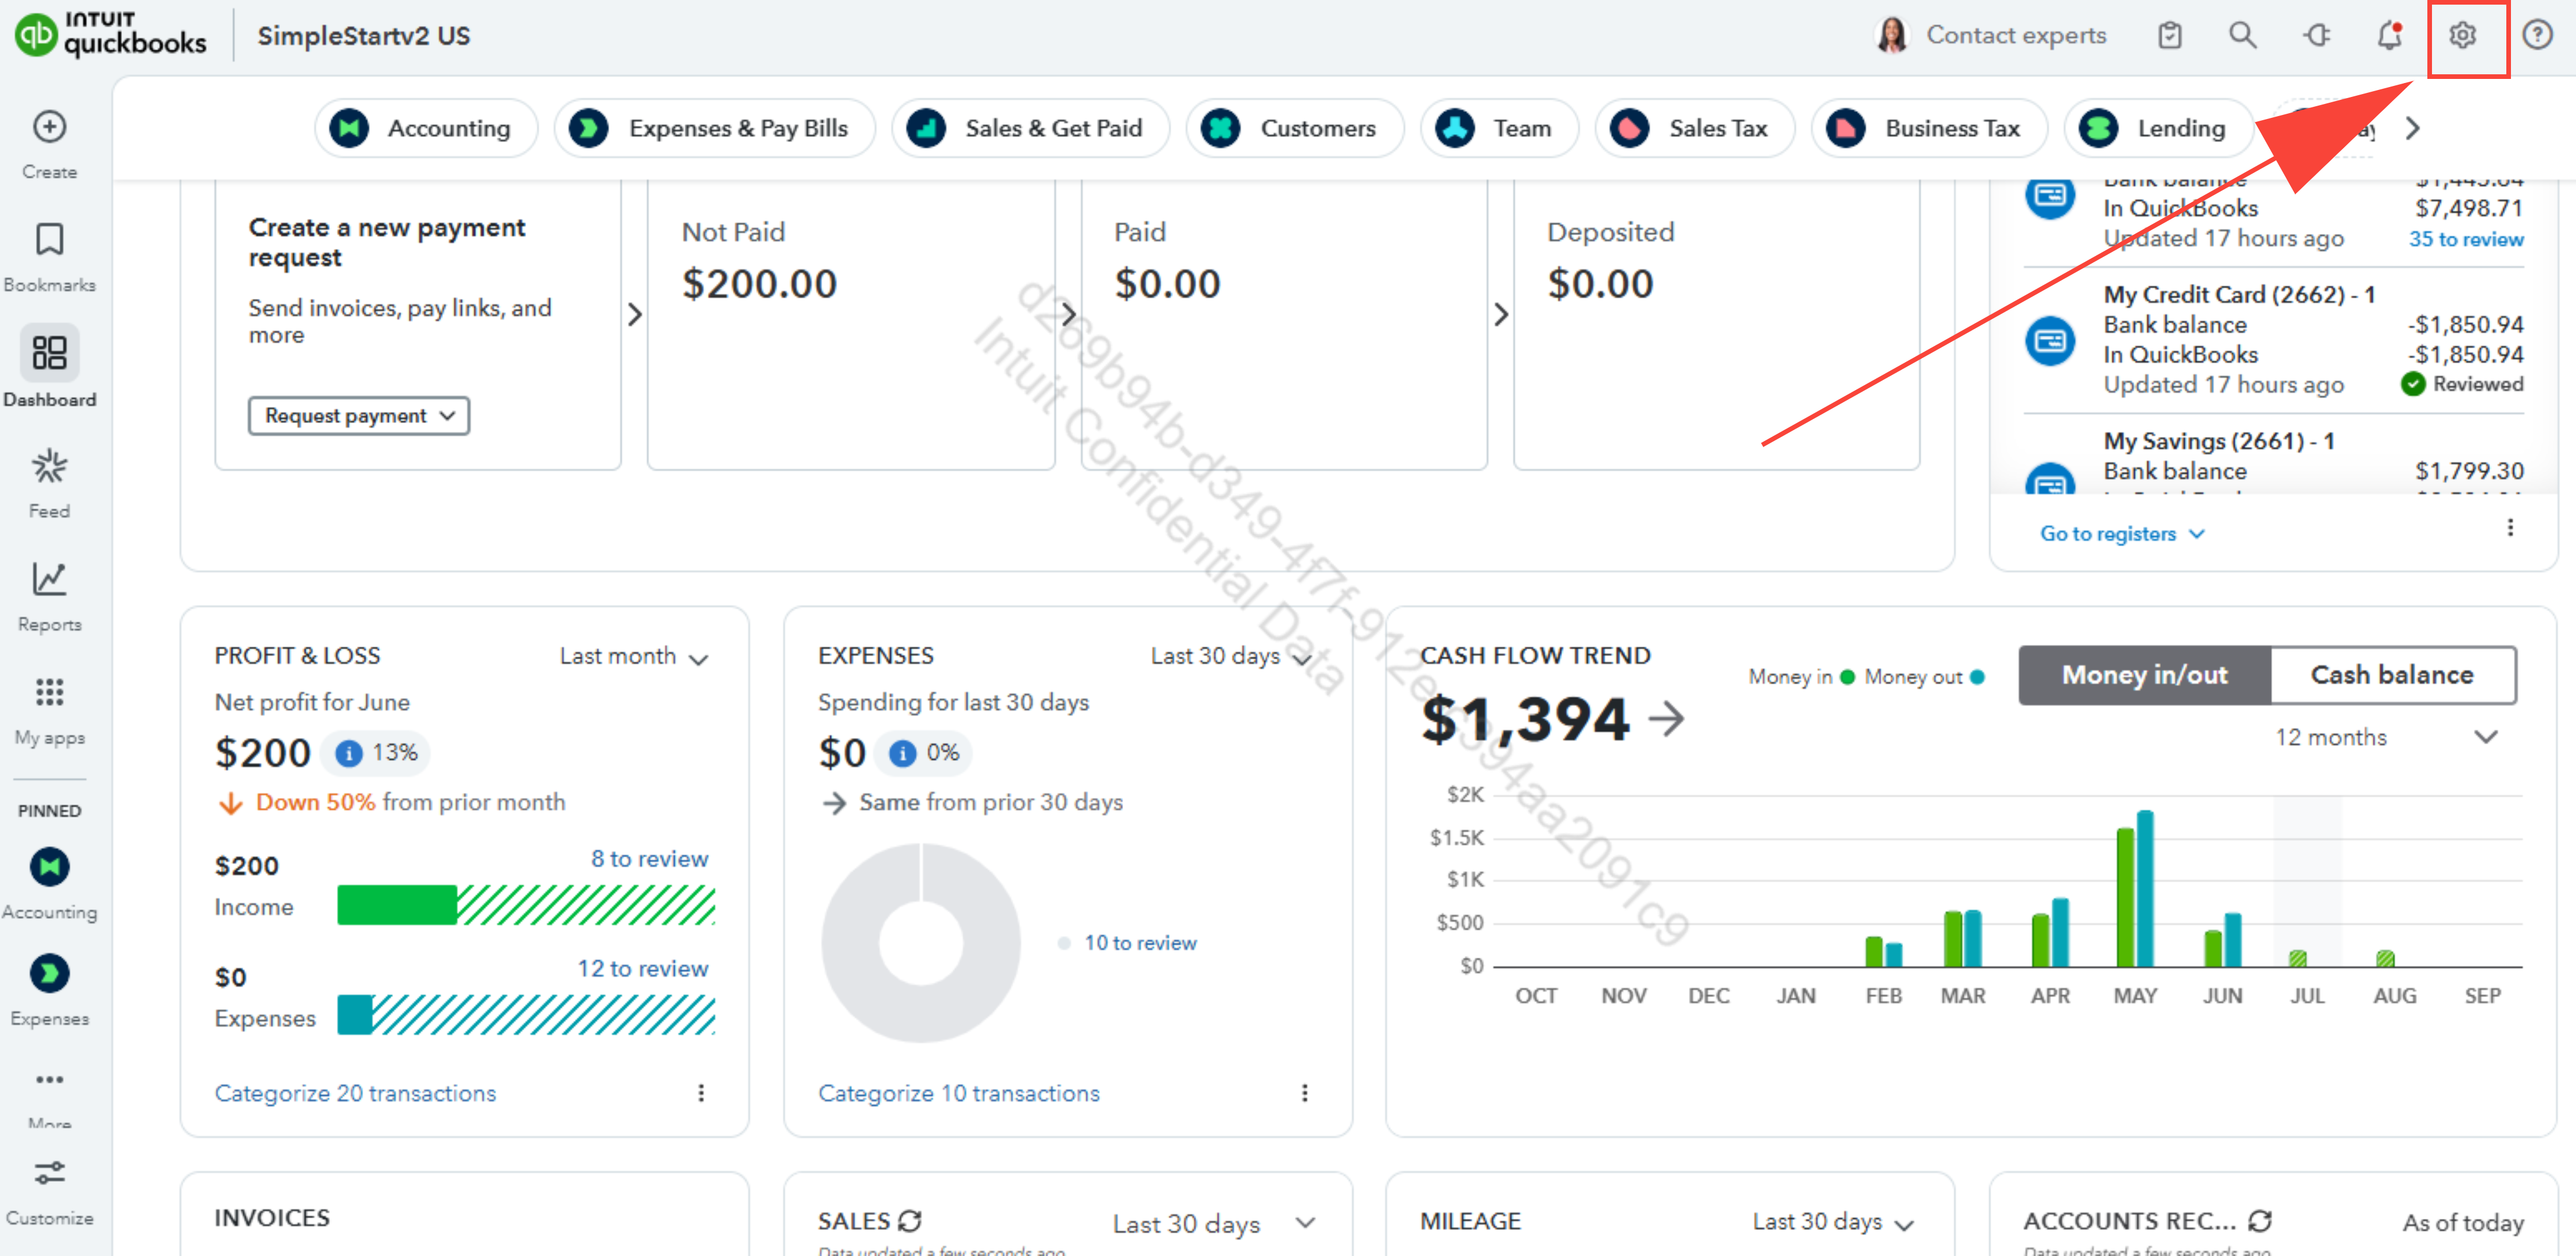This screenshot has width=2576, height=1256.
Task: Open the Business Tax chip
Action: click(1929, 128)
